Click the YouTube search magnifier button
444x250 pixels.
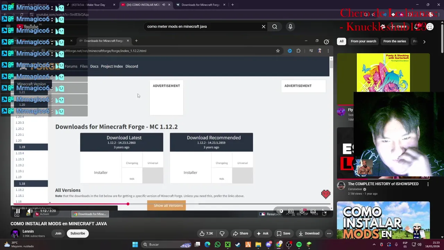click(x=274, y=26)
